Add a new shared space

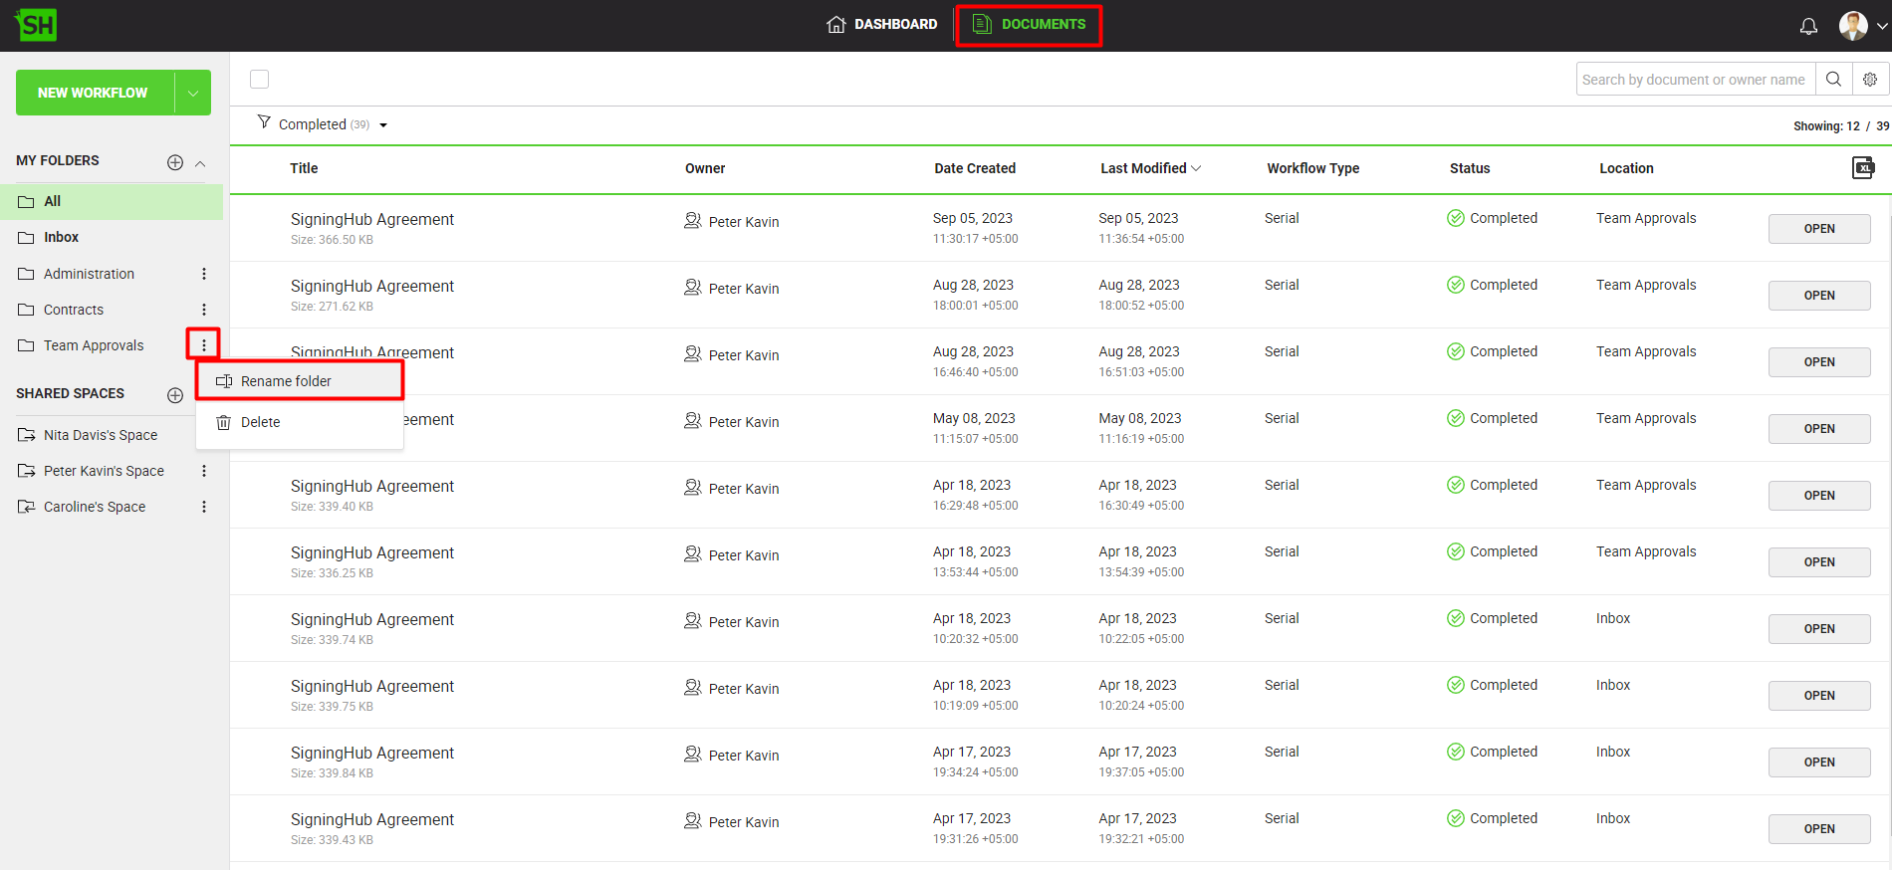175,395
